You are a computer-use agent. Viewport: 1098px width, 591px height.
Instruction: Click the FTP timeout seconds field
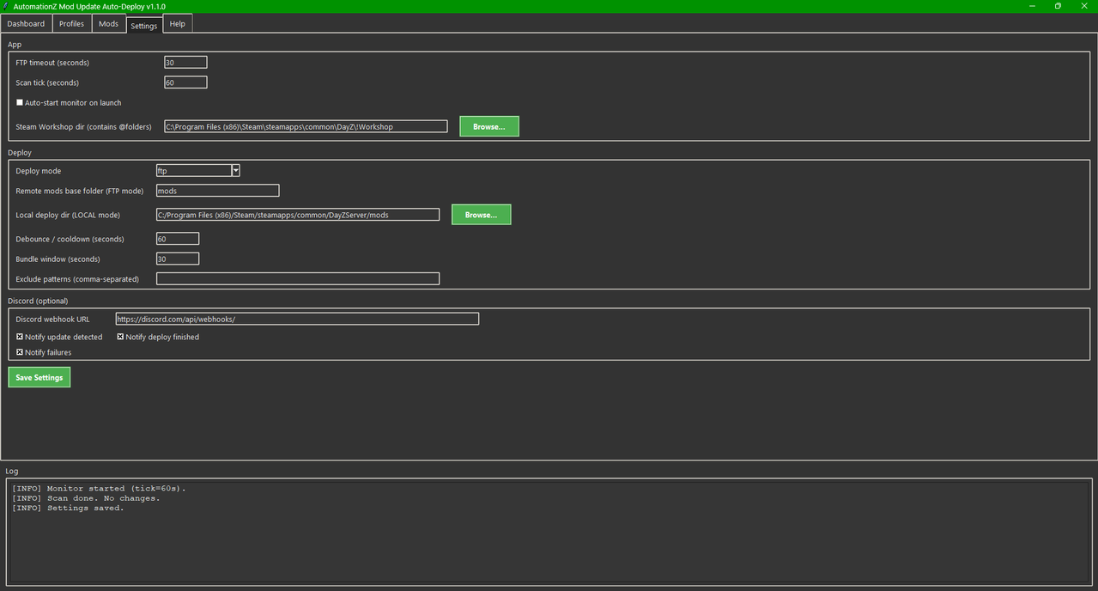(185, 63)
